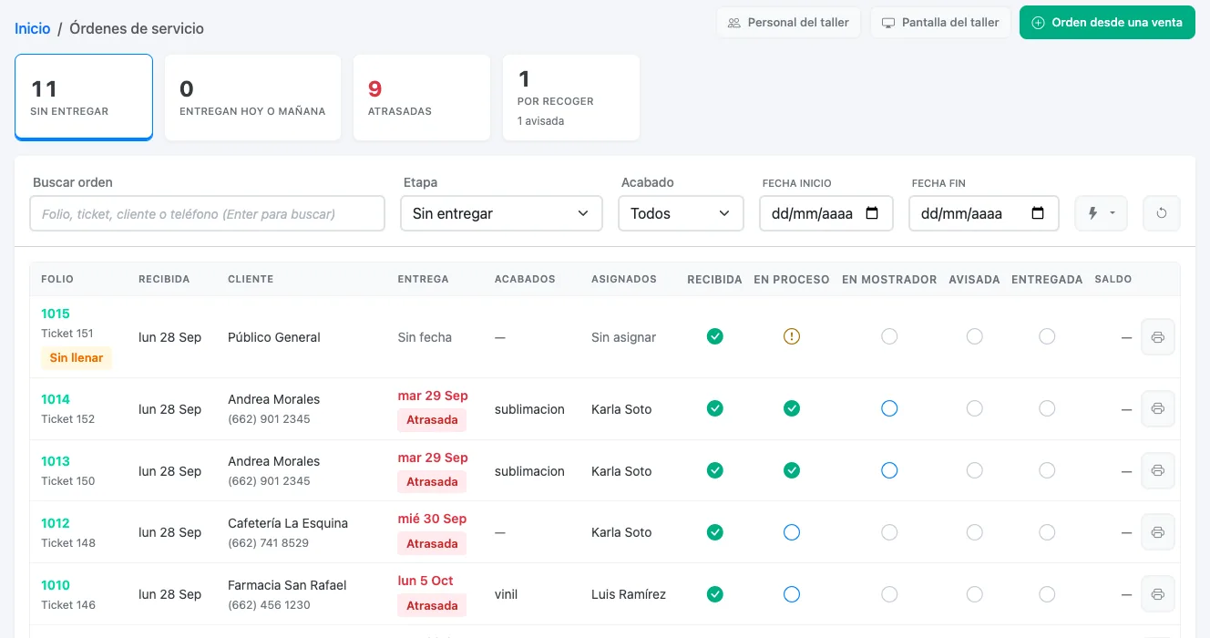Click assignee Luis Ramírez

point(629,594)
